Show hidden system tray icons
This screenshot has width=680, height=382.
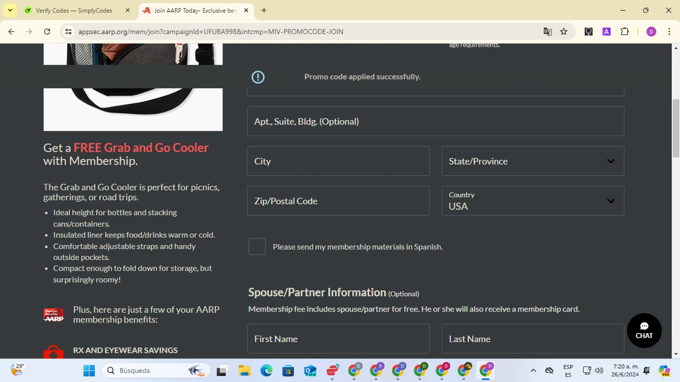[533, 371]
